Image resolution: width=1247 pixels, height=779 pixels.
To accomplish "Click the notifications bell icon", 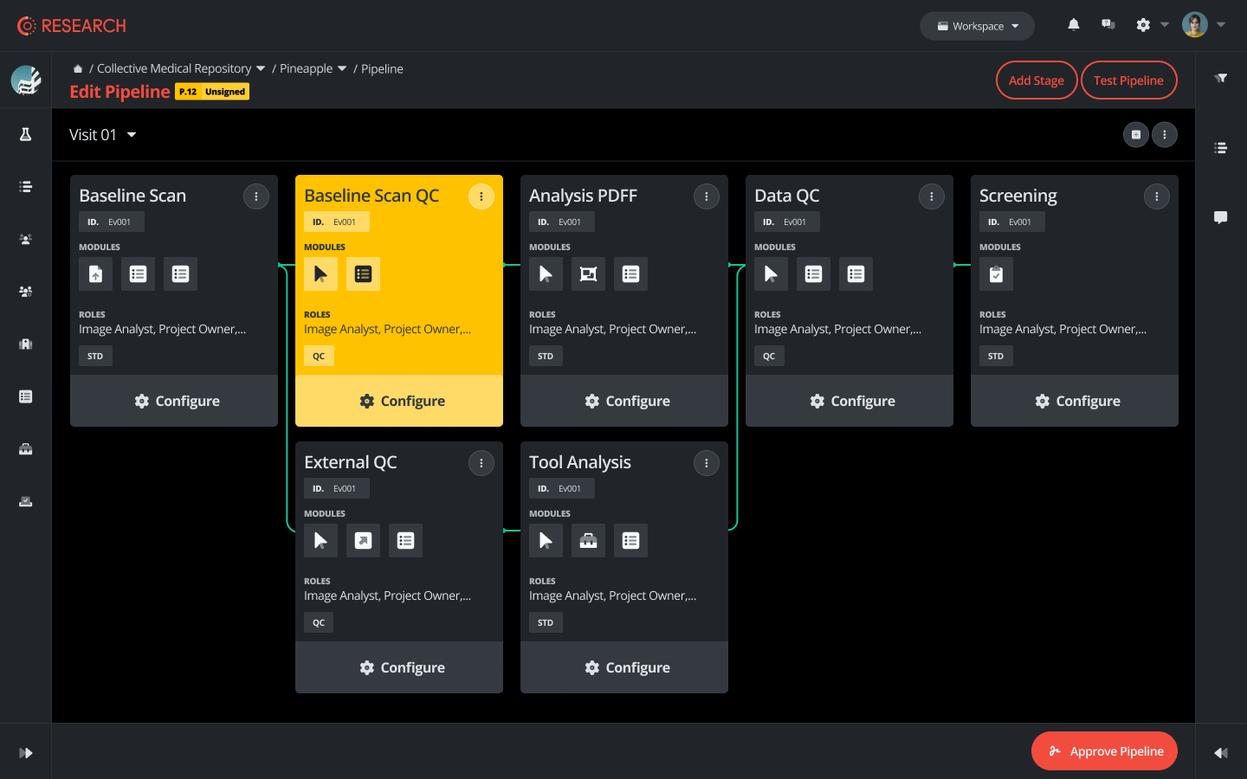I will tap(1073, 25).
